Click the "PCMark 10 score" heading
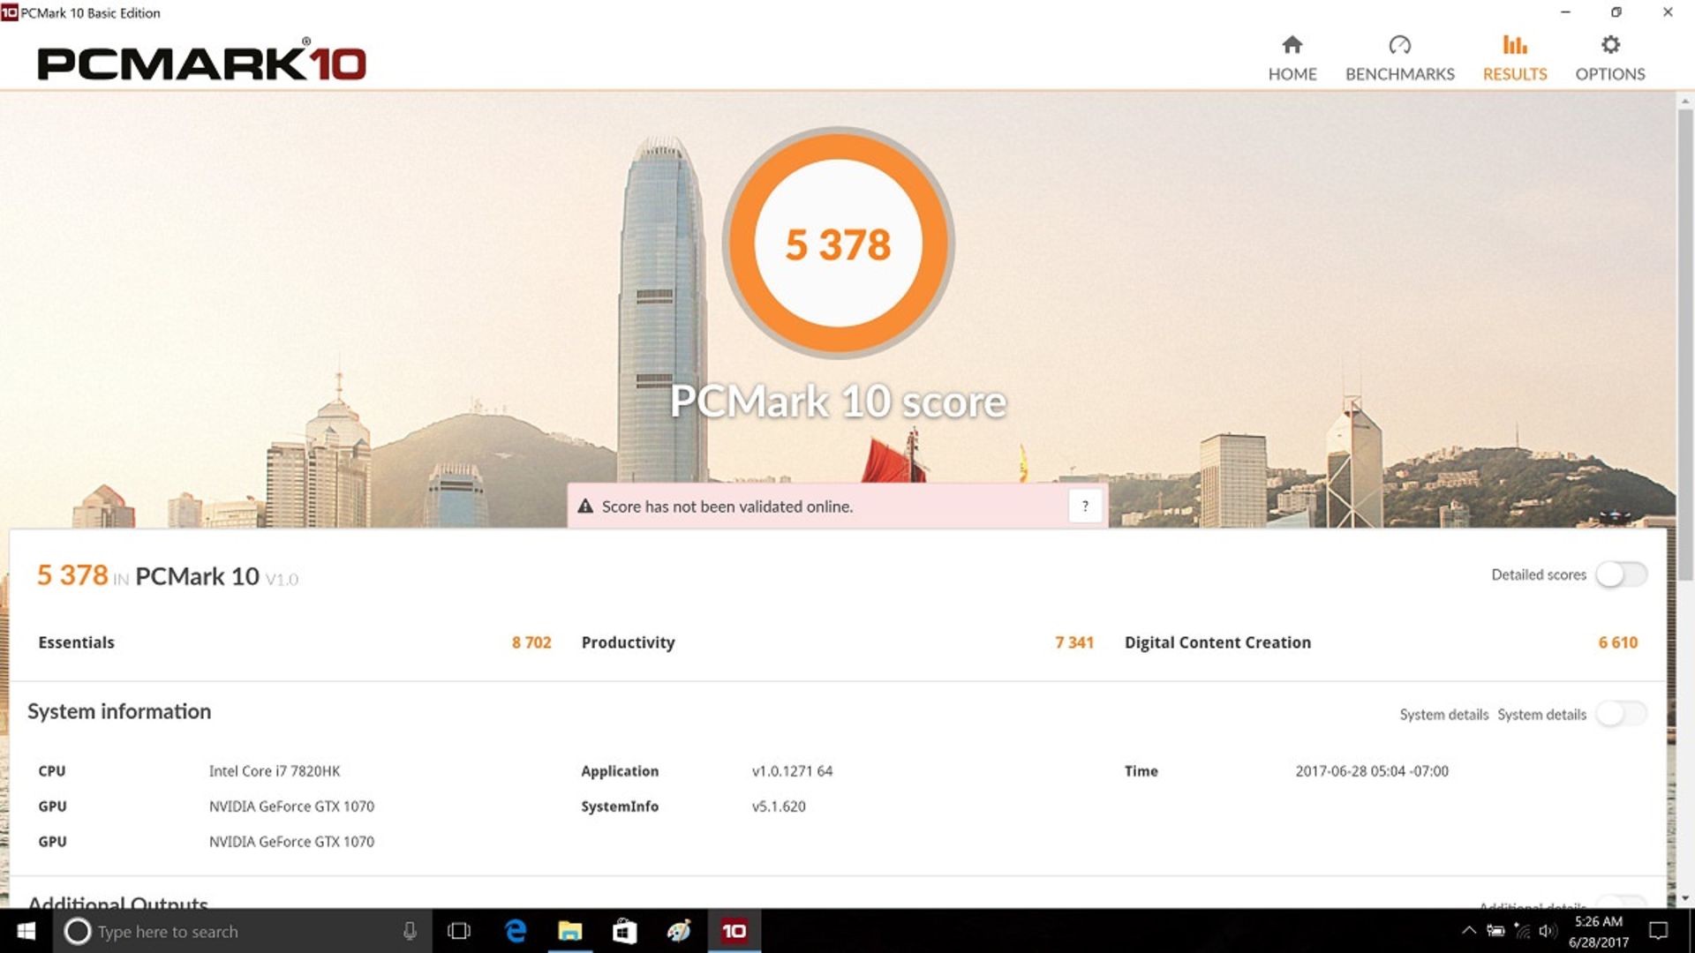Image resolution: width=1695 pixels, height=953 pixels. click(838, 401)
